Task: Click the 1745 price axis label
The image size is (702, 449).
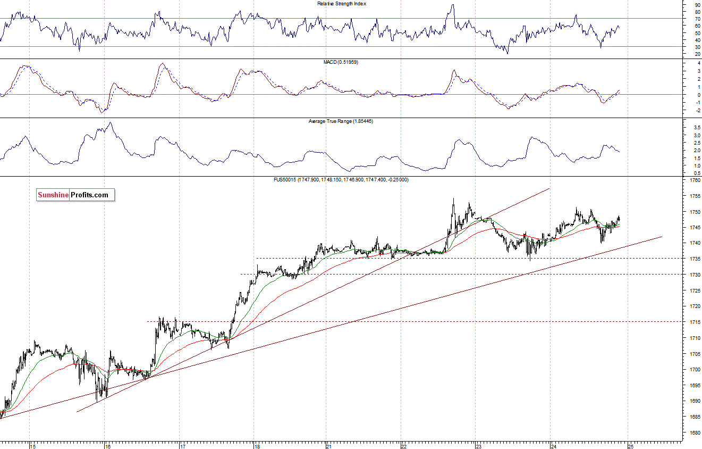Action: [x=695, y=228]
